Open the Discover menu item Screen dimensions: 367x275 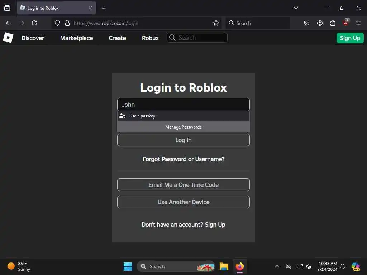click(x=33, y=38)
